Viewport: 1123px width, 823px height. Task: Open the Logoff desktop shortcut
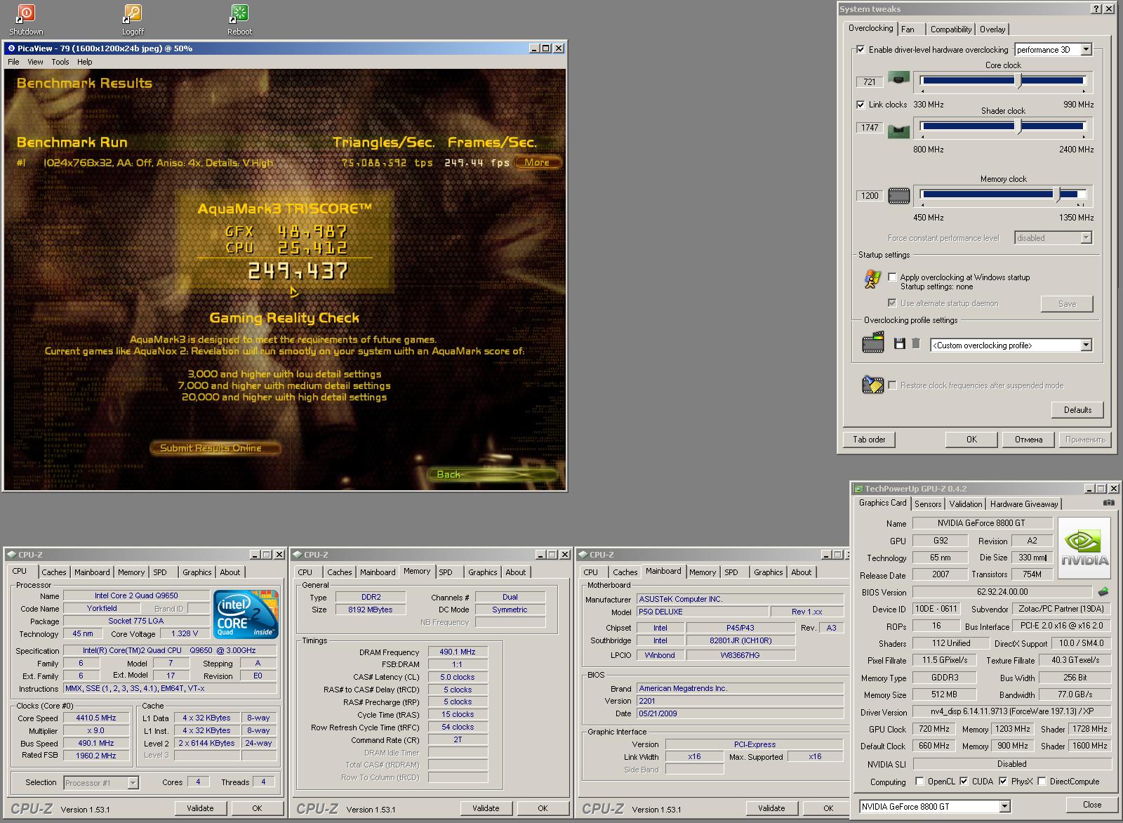point(133,20)
